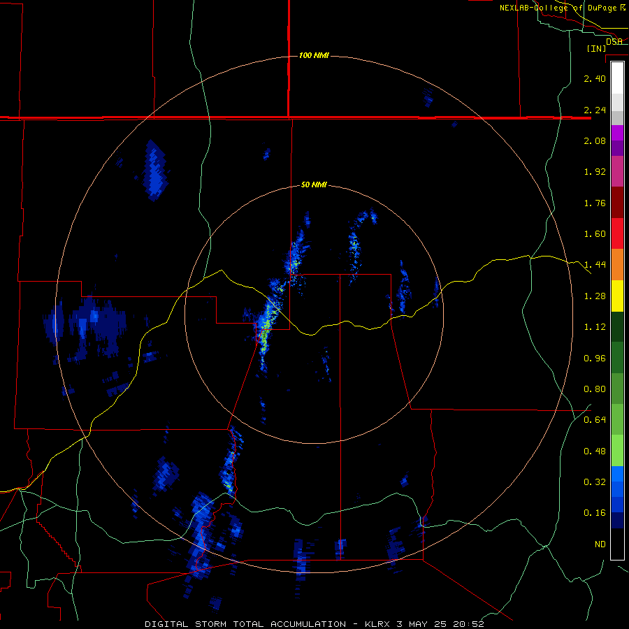
Task: Click the 0.48 legend value
Action: pyautogui.click(x=595, y=451)
